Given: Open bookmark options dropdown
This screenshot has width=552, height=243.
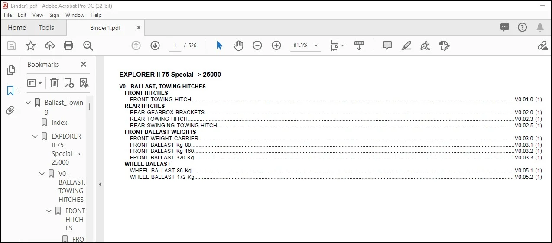Looking at the screenshot, I should (x=35, y=83).
